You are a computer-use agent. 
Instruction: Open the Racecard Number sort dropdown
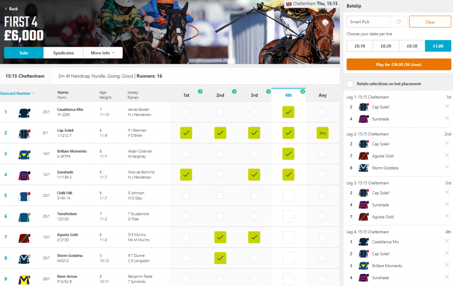(17, 93)
